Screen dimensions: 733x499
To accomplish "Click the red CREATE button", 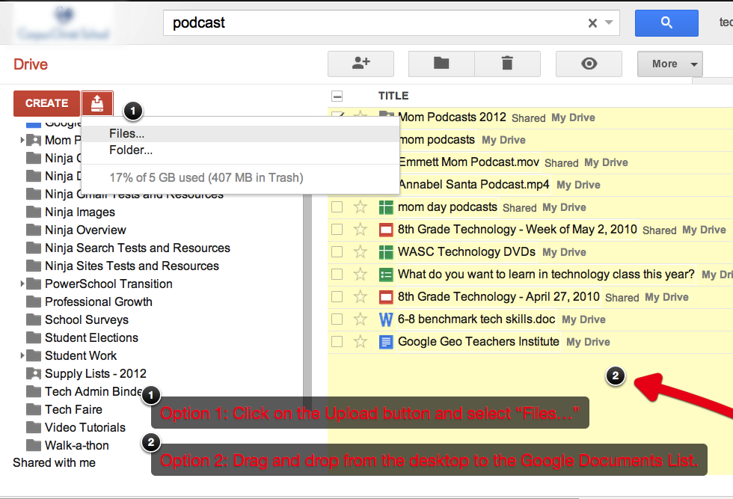I will (x=46, y=103).
